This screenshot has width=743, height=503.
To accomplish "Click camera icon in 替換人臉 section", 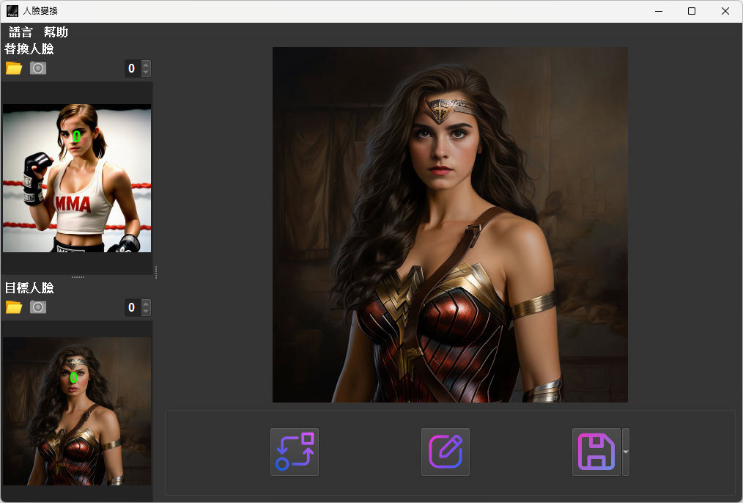I will 38,68.
